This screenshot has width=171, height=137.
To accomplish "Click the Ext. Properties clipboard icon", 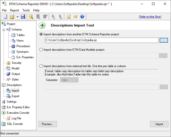I will pos(13,57).
